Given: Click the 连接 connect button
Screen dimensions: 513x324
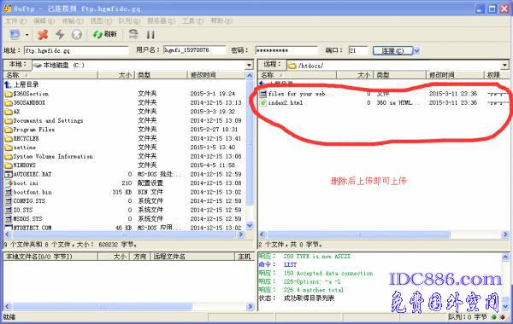Looking at the screenshot, I should pos(393,51).
